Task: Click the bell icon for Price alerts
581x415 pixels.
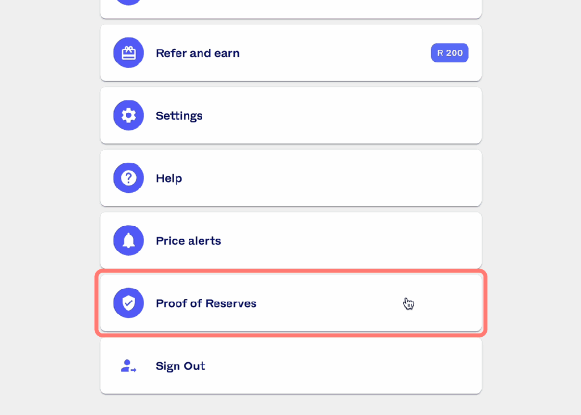Action: click(128, 240)
